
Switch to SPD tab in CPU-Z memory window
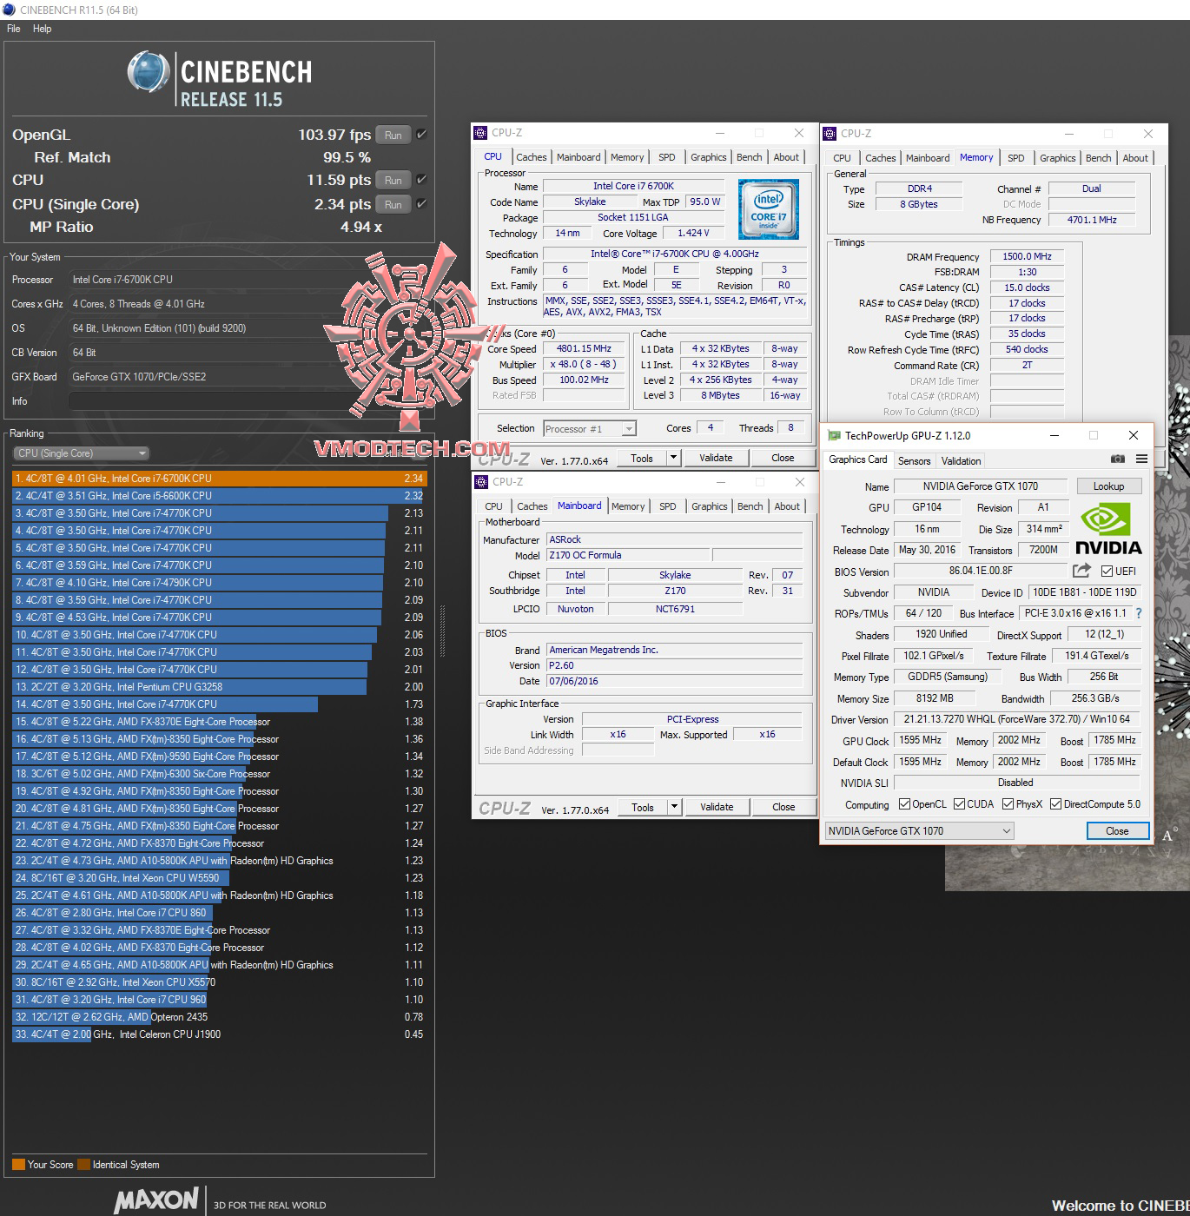point(1015,158)
